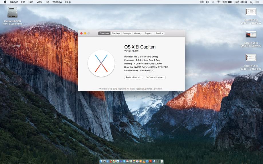Open the Go menu
Image resolution: width=263 pixels, height=164 pixels.
47,2
